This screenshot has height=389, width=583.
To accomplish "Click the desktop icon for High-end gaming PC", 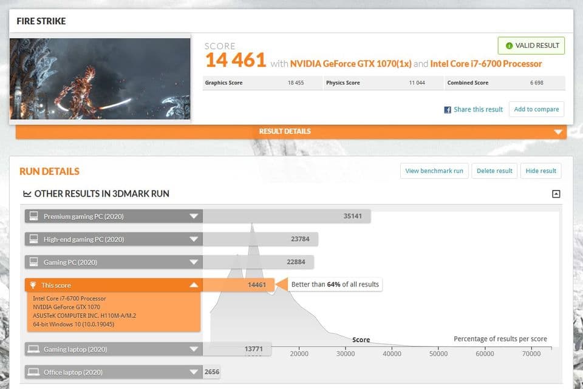I will 34,239.
